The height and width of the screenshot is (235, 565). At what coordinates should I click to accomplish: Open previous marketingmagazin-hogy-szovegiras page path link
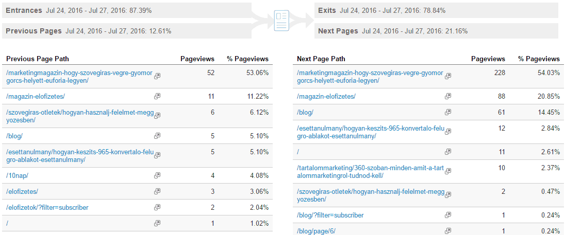pyautogui.click(x=79, y=77)
